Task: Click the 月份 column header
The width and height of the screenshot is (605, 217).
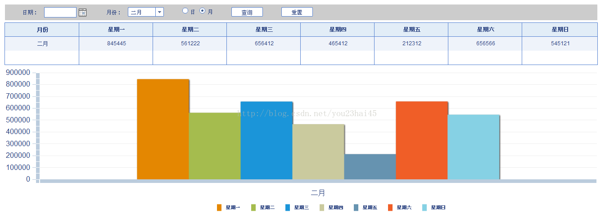Action: tap(42, 30)
